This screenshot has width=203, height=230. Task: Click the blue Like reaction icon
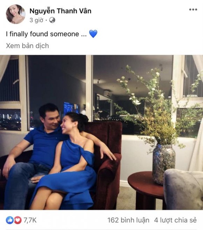(10, 220)
